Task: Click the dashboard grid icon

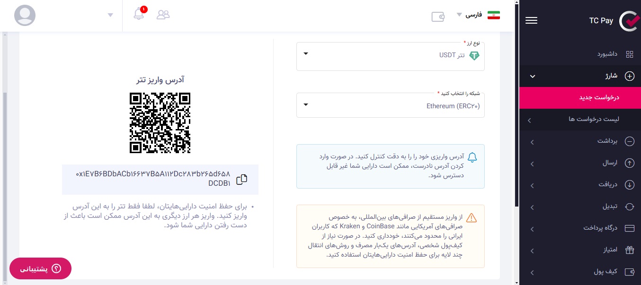Action: coord(630,54)
